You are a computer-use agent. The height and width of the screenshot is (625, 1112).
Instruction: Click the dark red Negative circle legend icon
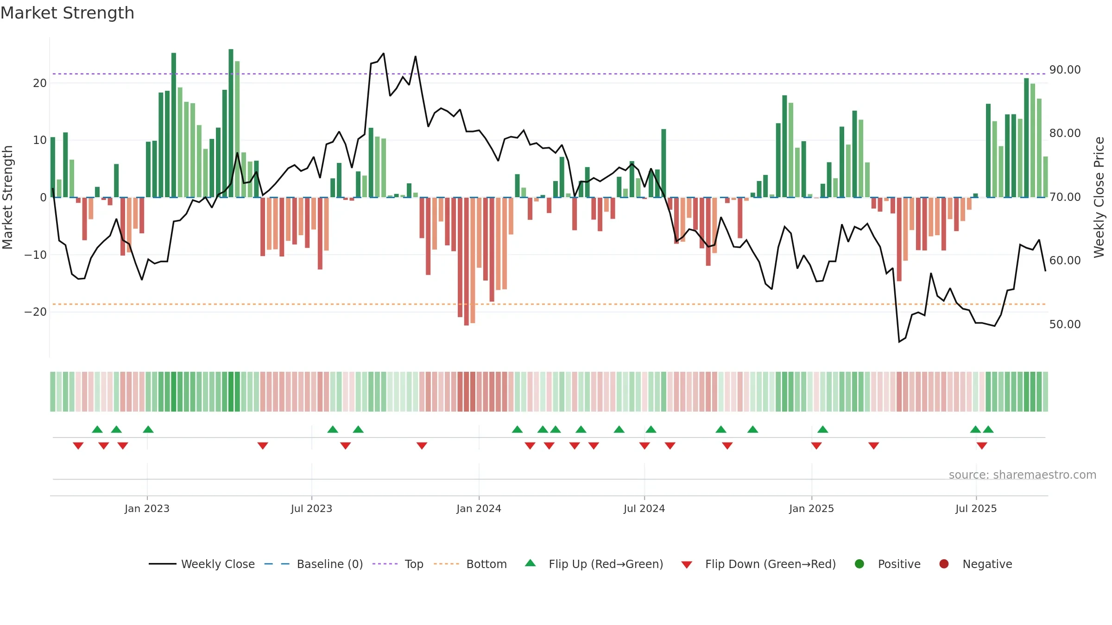944,564
